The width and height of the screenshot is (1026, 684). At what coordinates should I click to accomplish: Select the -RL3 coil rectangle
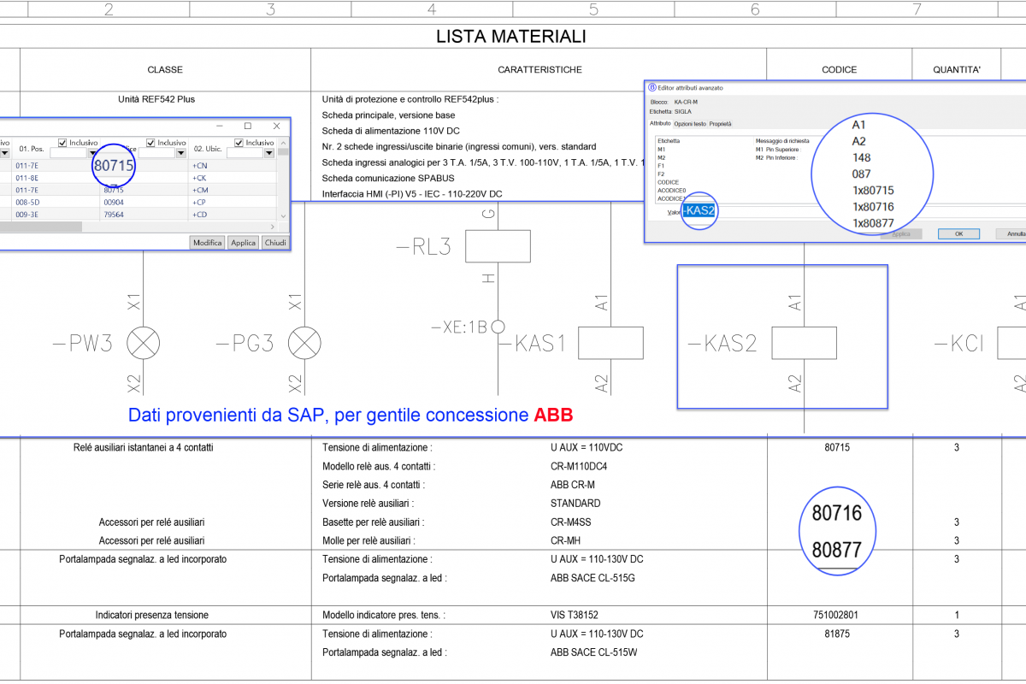click(x=498, y=245)
